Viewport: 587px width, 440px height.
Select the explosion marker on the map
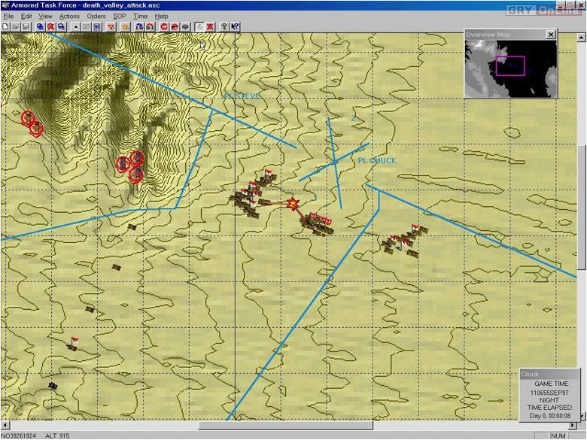(x=292, y=204)
